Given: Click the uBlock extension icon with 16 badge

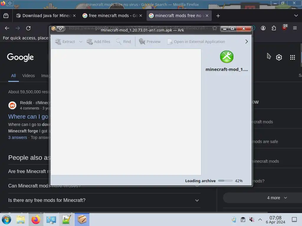Looking at the screenshot, I should pos(284,27).
